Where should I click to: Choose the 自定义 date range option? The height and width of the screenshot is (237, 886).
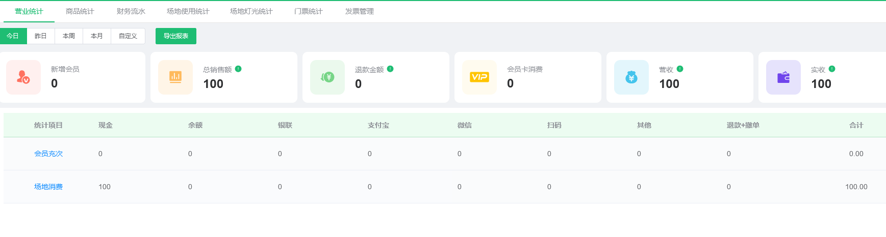click(x=128, y=36)
